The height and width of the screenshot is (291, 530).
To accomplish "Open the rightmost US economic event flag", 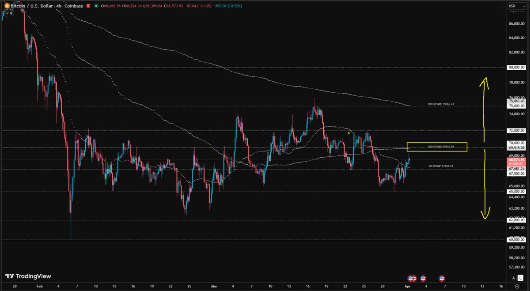I will (442, 278).
